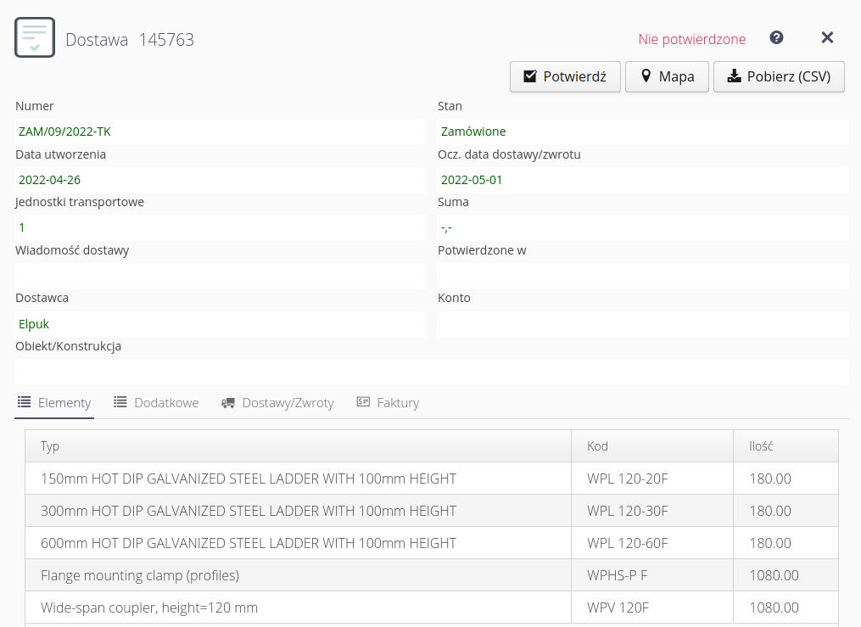Viewport: 861px width, 627px height.
Task: Open help via question mark icon
Action: [x=776, y=37]
